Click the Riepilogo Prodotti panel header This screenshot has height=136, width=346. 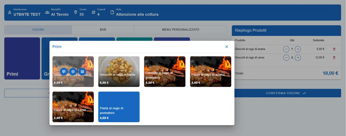pyautogui.click(x=286, y=30)
